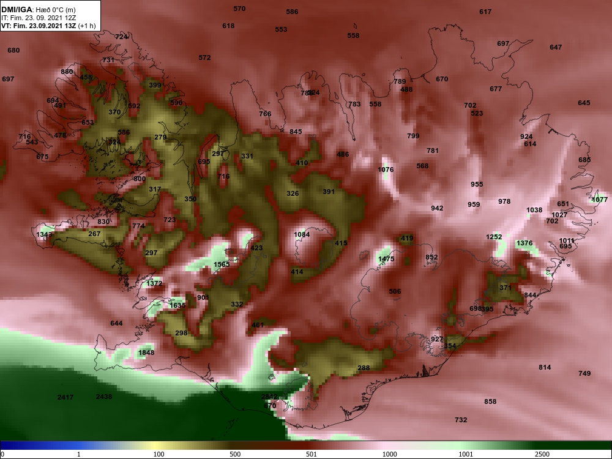
Task: Click the VT valid time line reading 13Z
Action: (x=48, y=26)
